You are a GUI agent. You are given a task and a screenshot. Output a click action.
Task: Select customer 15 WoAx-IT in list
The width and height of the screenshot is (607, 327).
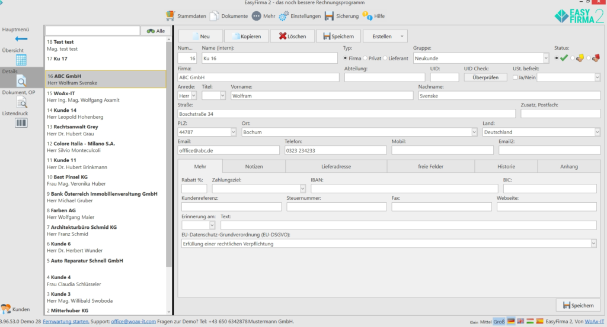point(106,96)
